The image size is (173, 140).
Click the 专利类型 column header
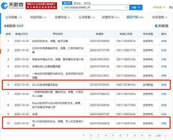148,34
